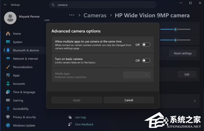Click the Give feedback icon
Screen dimensions: 204x131
[x=70, y=124]
